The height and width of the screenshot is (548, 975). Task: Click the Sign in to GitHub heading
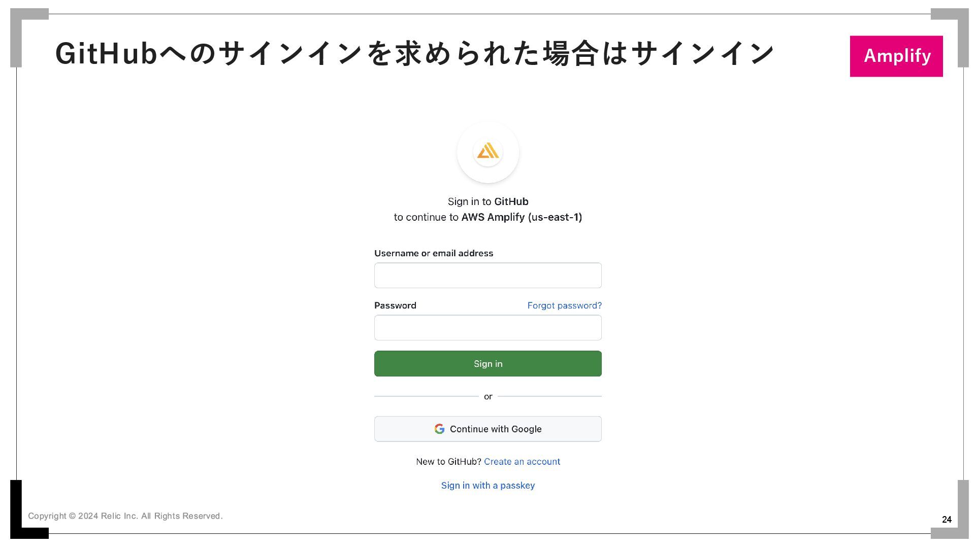(488, 201)
